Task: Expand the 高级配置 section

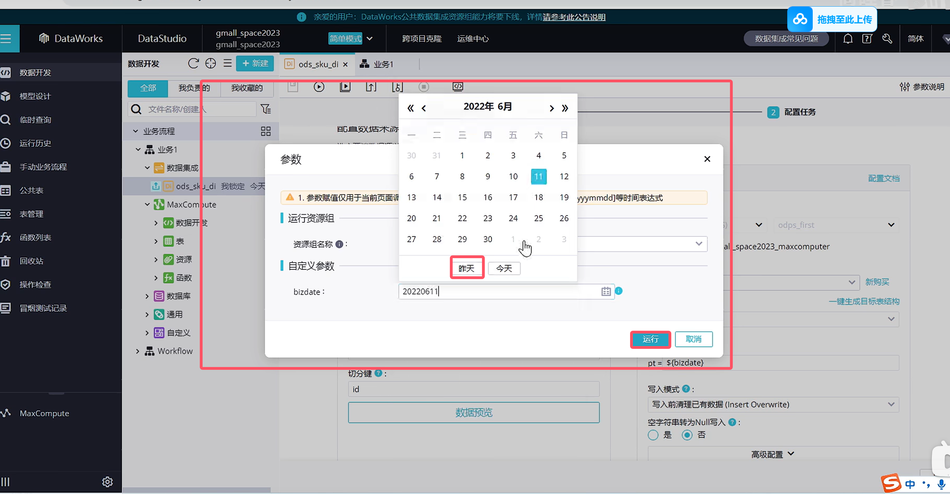Action: pos(772,455)
